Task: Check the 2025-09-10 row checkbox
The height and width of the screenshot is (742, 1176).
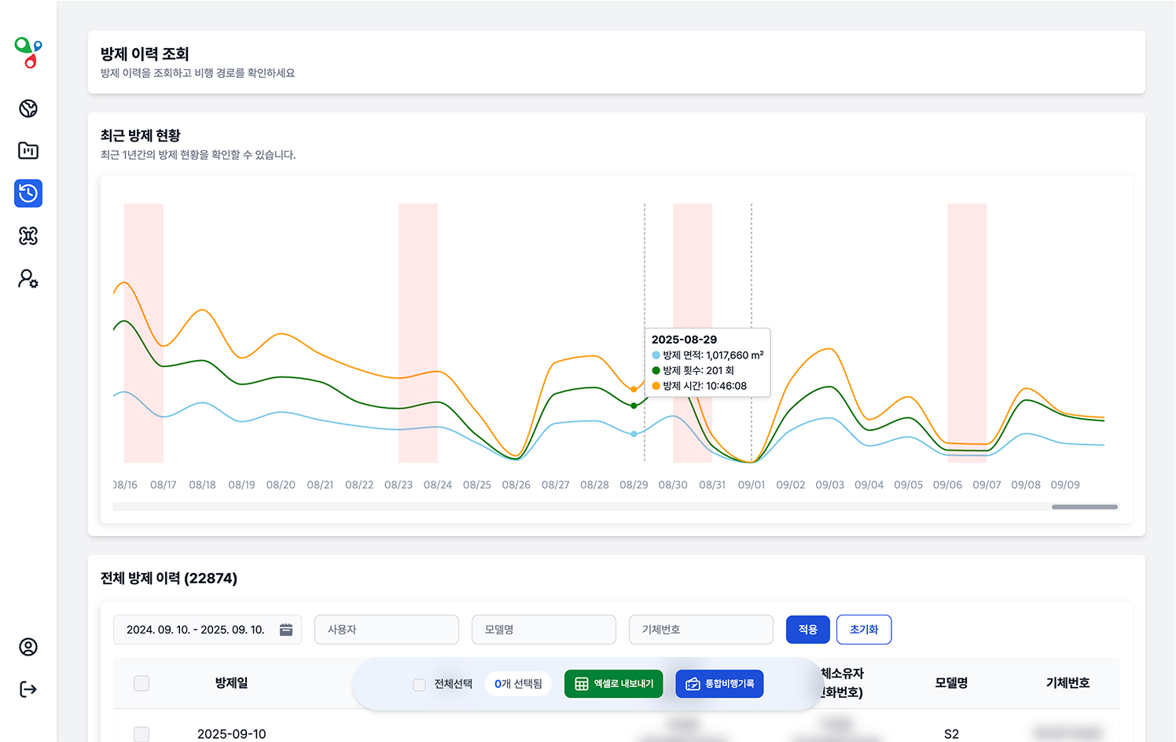Action: [141, 733]
